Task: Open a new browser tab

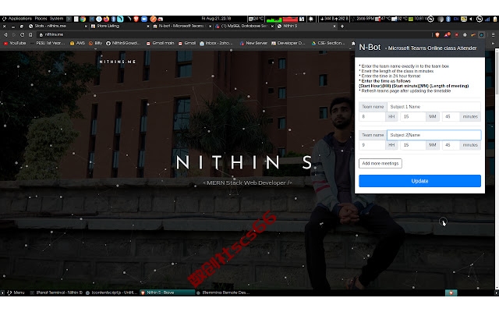Action: [x=342, y=26]
